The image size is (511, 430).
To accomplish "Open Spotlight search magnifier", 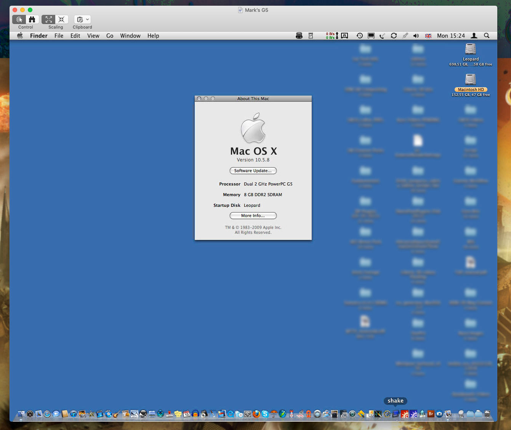I will 487,35.
